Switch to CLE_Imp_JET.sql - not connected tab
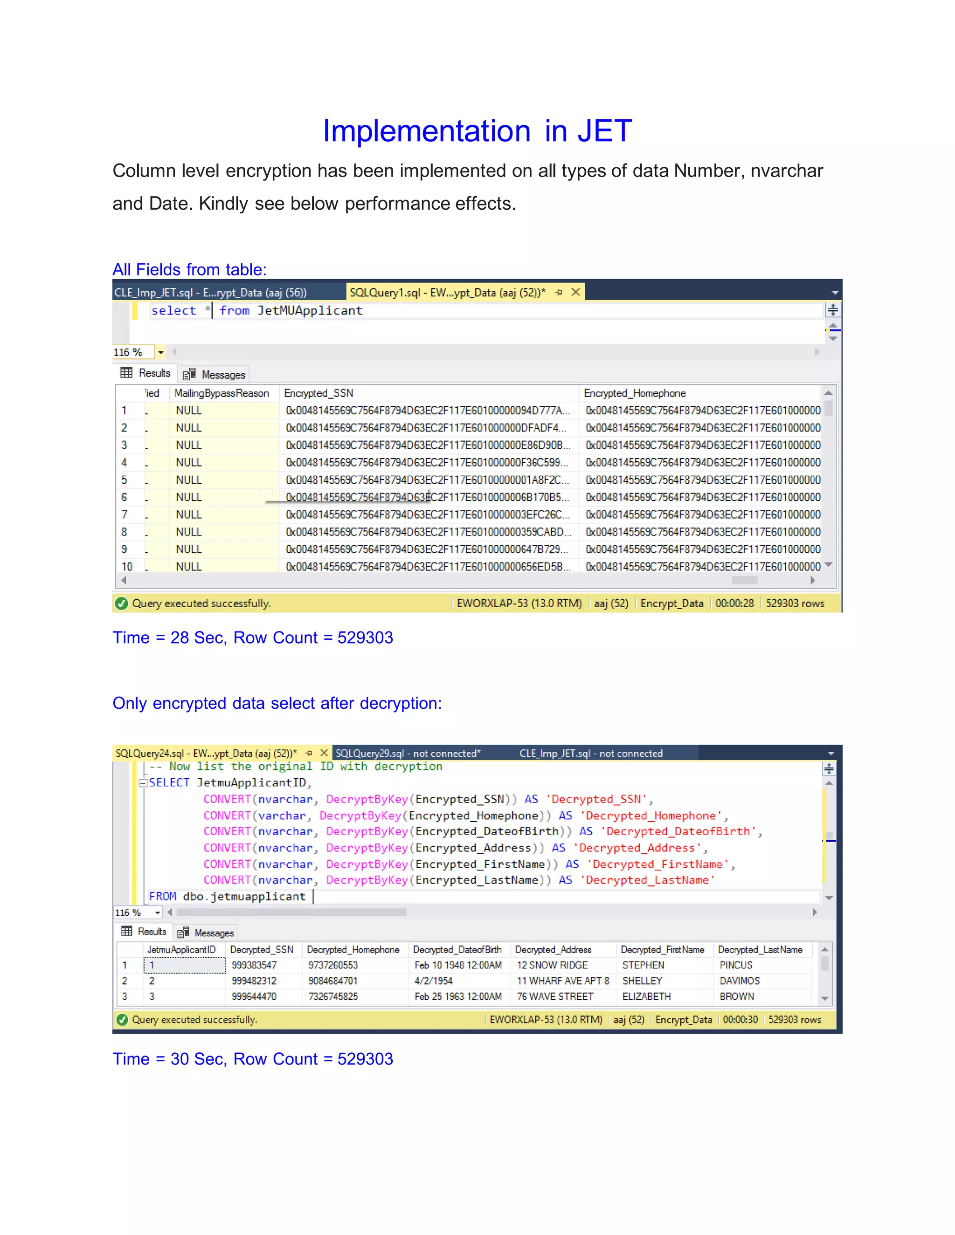Viewport: 955px width, 1235px height. point(591,753)
